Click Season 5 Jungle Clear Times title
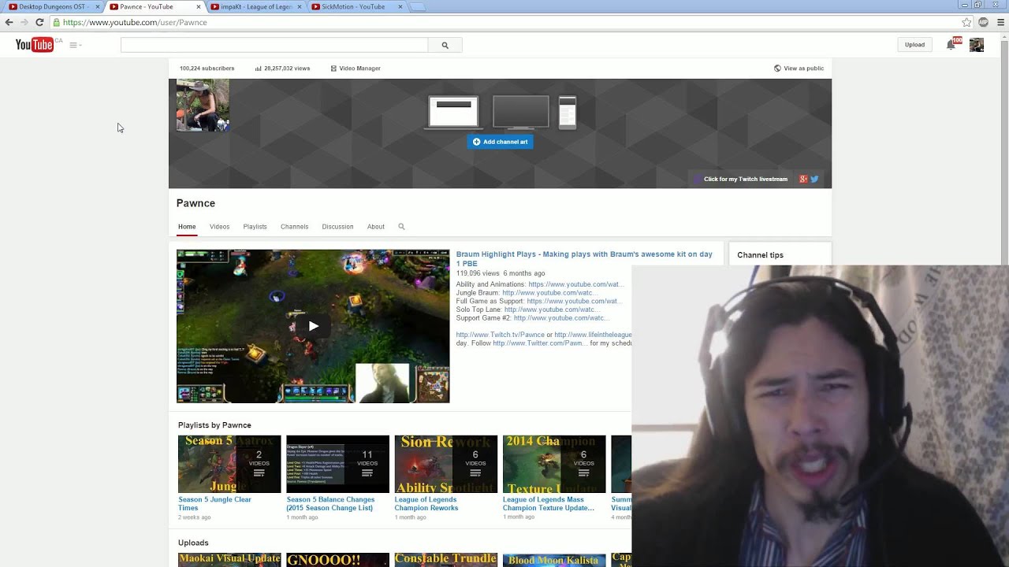 tap(214, 503)
